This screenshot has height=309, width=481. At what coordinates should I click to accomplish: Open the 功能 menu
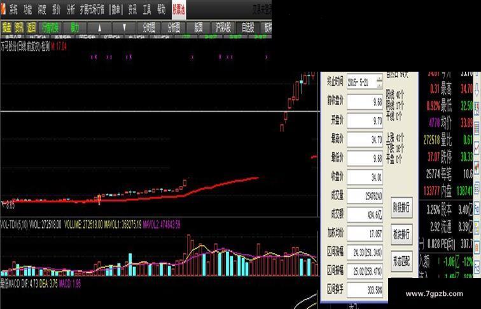pyautogui.click(x=27, y=10)
